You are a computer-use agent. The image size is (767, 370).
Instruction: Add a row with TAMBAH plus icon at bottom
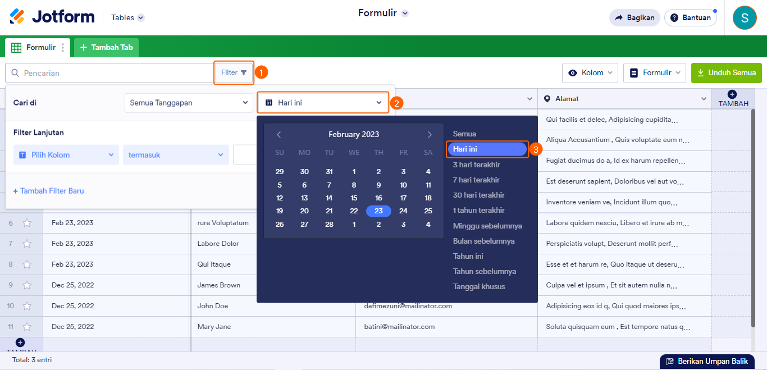(20, 342)
